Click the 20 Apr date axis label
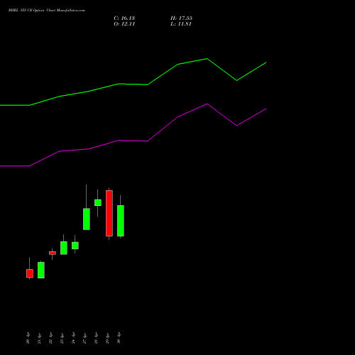This screenshot has height=355, width=355. [x=28, y=338]
